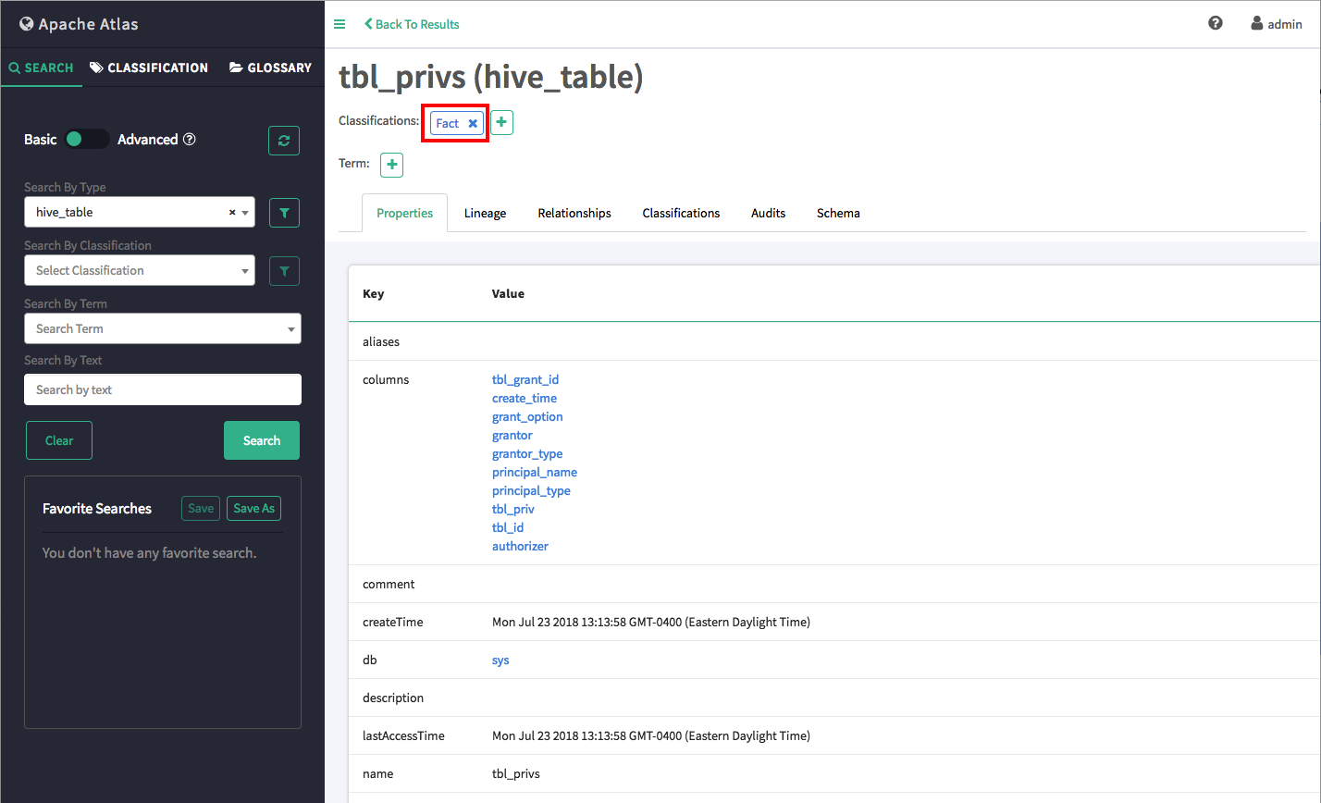Toggle Basic to Advanced search switch
1321x803 pixels.
[x=87, y=140]
